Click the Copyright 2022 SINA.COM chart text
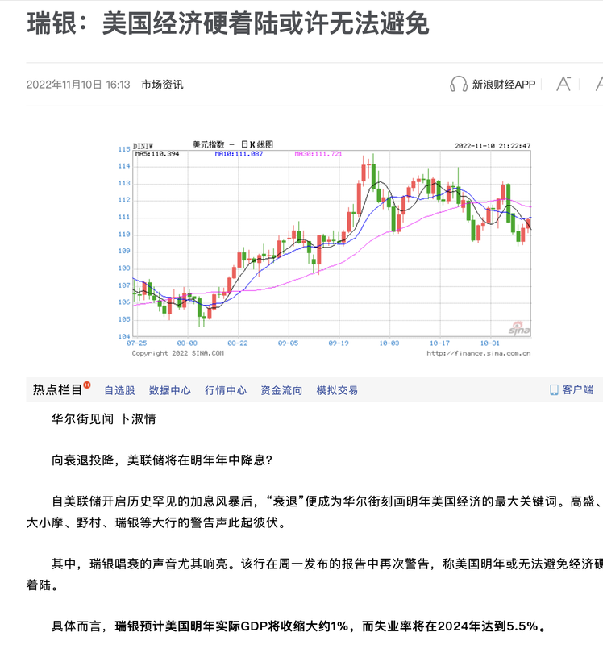Screen dimensions: 603x645 point(177,353)
